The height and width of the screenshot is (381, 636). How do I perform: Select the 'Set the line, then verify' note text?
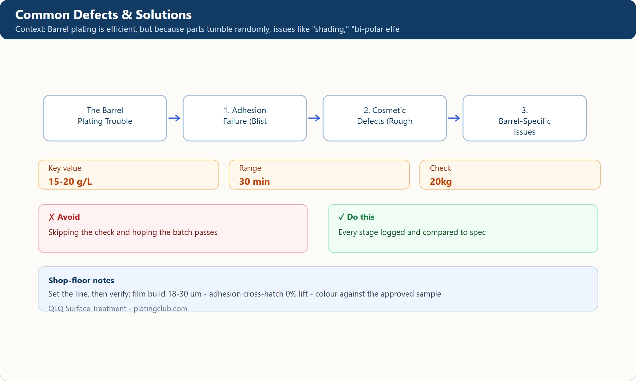pos(245,294)
